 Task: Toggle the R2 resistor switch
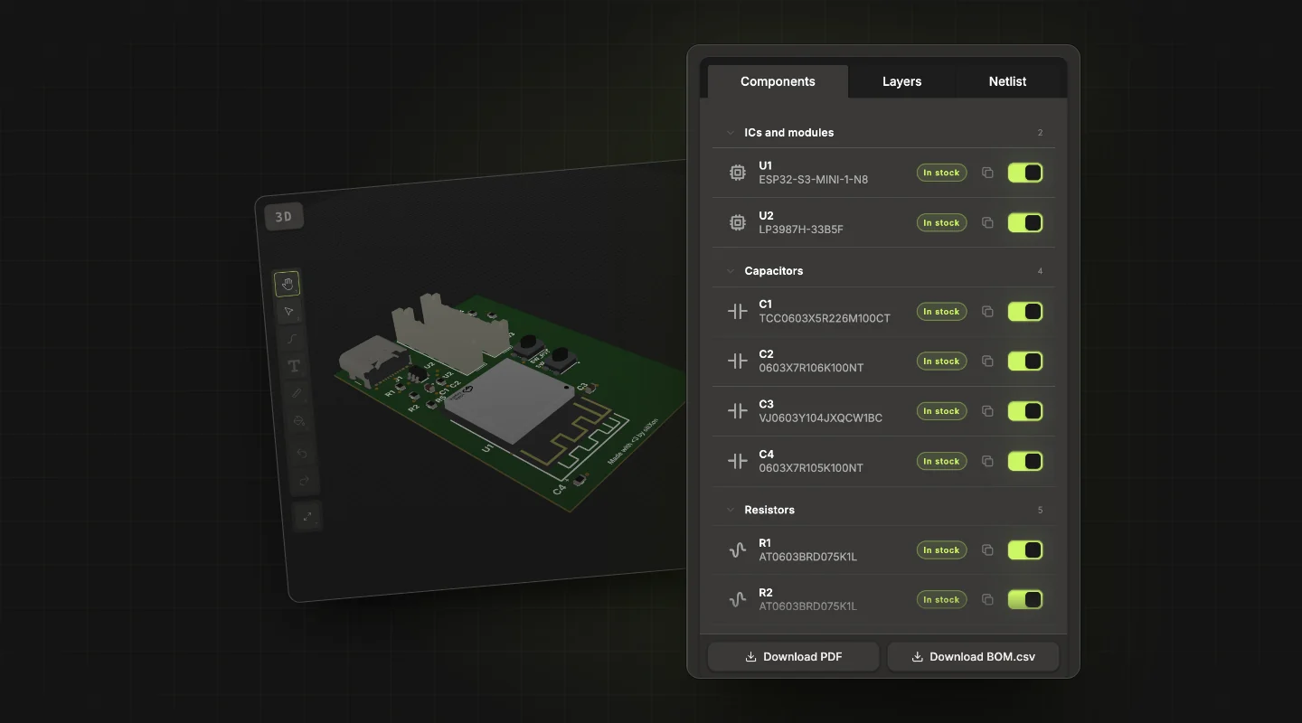pos(1025,599)
